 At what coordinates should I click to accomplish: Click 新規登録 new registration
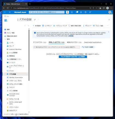point(37,26)
